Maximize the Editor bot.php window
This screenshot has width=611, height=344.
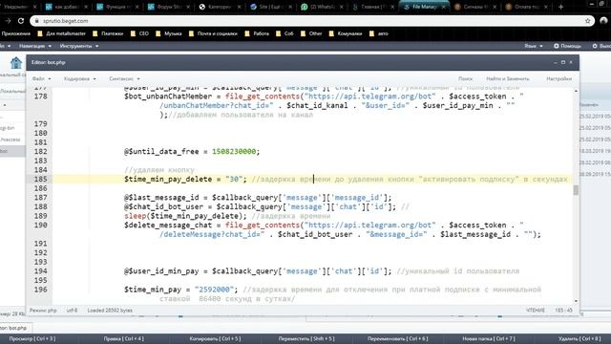point(563,62)
